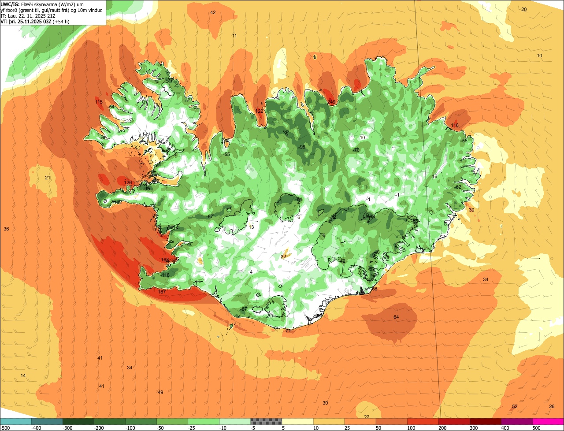Viewport: 564px width, 431px height.
Task: Click the magenta swatch right of the 500 label
Action: [549, 421]
